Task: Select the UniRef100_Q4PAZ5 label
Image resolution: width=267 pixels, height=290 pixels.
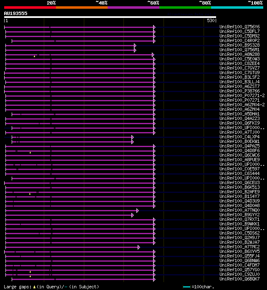Action: click(x=239, y=146)
